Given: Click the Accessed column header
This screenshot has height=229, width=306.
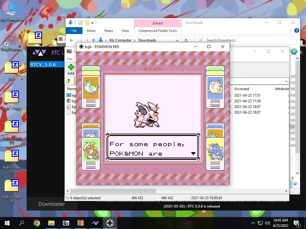Looking at the screenshot, I should (241, 89).
